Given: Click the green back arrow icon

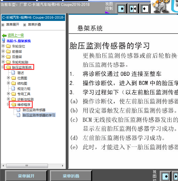Looking at the screenshot, I should click(4, 35).
